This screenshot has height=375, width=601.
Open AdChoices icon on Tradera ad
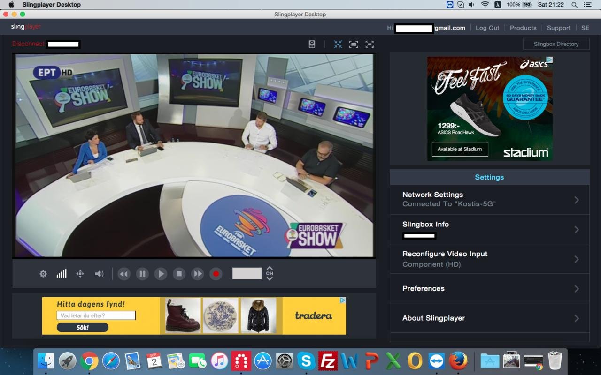coord(343,300)
